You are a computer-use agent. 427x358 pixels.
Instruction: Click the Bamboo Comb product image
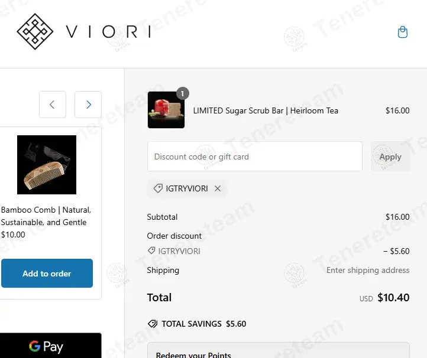pos(47,165)
